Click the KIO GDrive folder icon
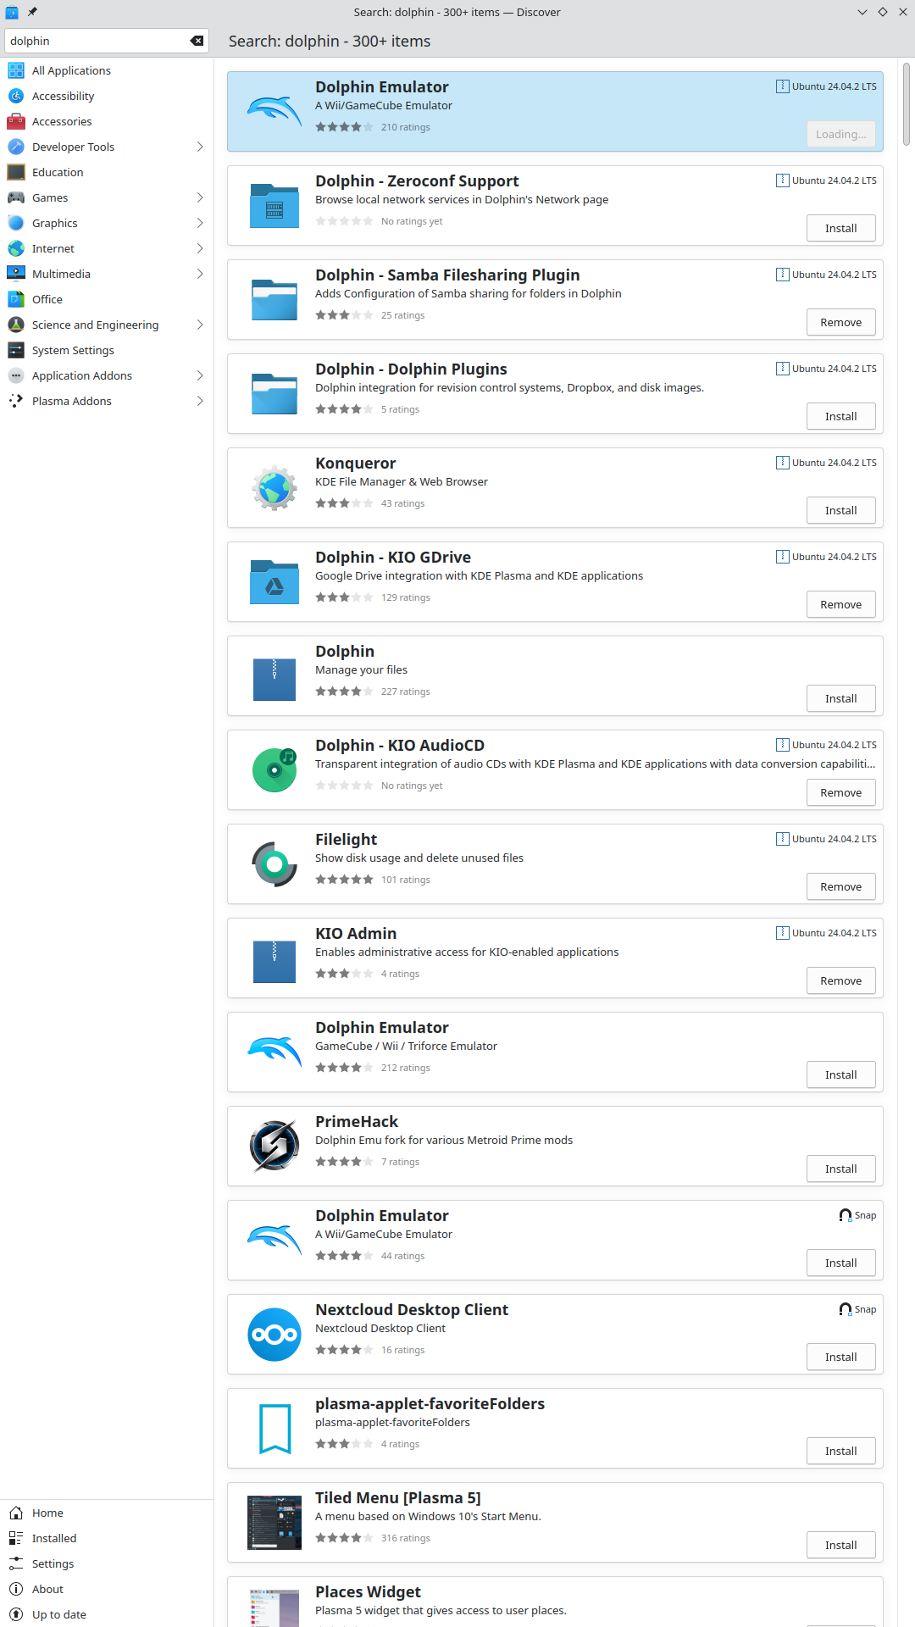Screen dimensions: 915x1627 pyautogui.click(x=274, y=581)
